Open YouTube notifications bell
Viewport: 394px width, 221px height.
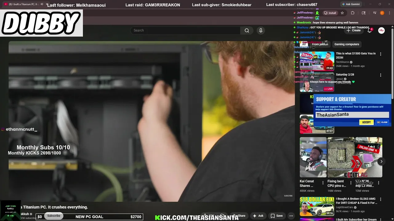click(x=370, y=30)
